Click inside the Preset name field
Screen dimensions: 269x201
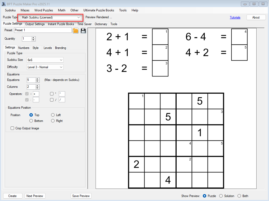[42, 30]
